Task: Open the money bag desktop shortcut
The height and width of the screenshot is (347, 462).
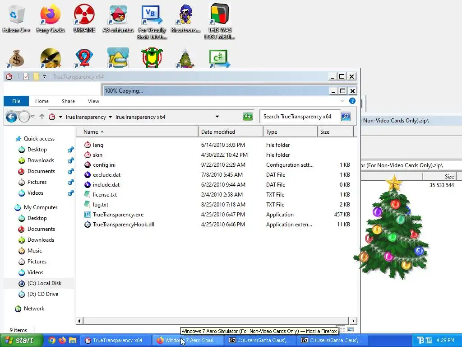Action: [x=16, y=58]
